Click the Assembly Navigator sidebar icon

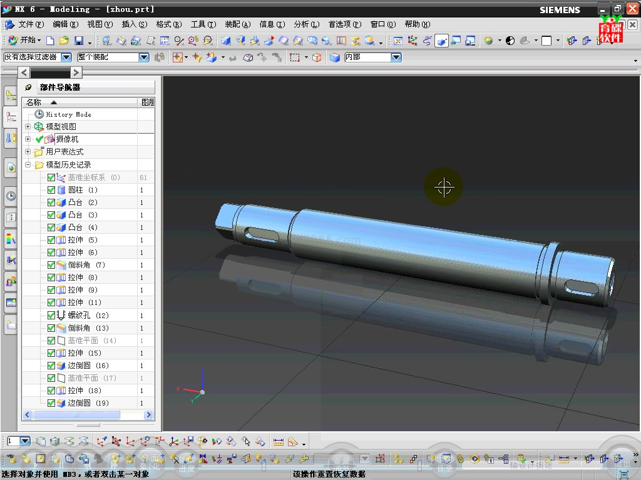pyautogui.click(x=11, y=96)
